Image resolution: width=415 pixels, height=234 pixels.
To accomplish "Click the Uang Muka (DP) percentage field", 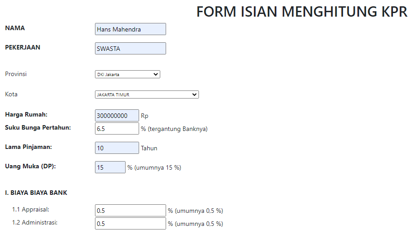I will (110, 167).
